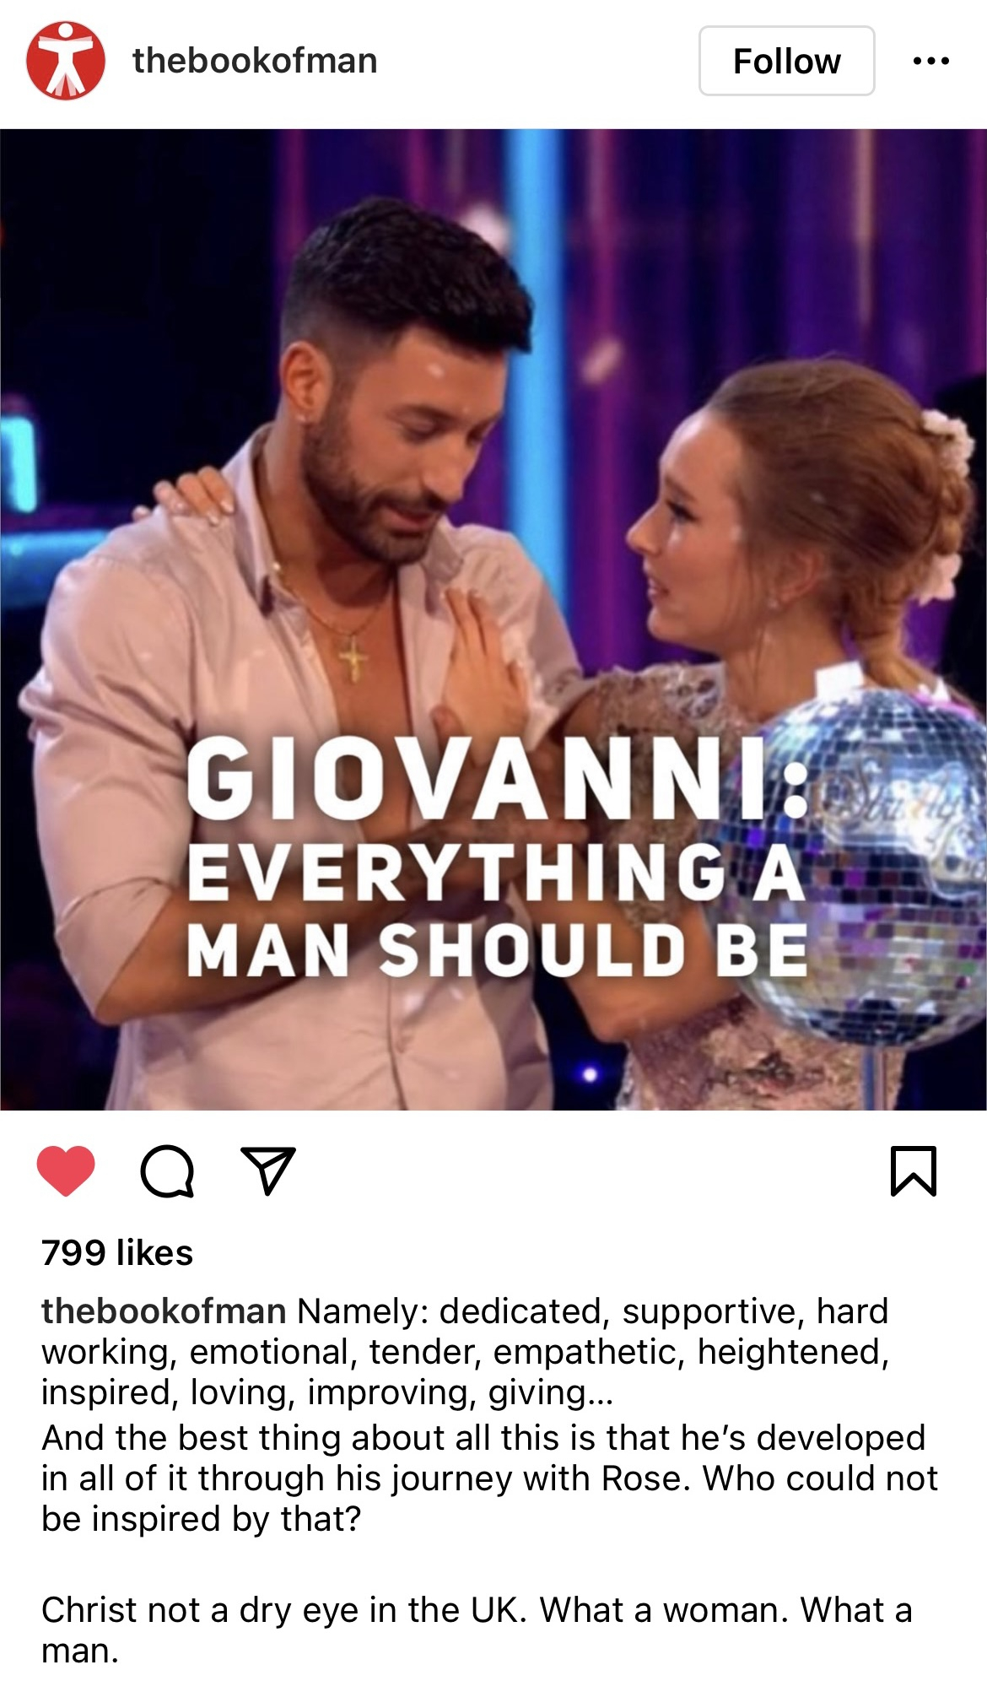Screen dimensions: 987x1681
Task: Open the three-dot more options menu
Action: point(931,61)
